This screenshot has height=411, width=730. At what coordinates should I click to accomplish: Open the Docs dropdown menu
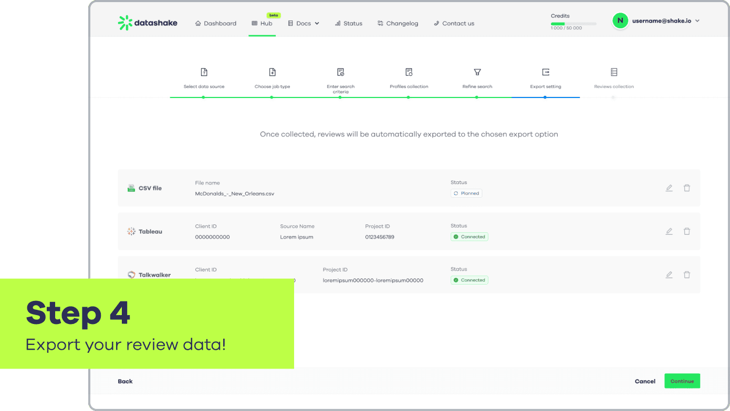pos(304,23)
